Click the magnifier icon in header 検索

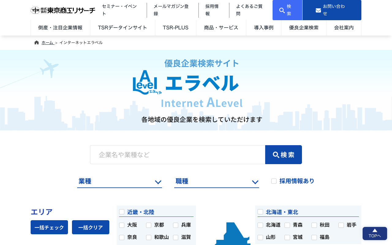[x=282, y=10]
